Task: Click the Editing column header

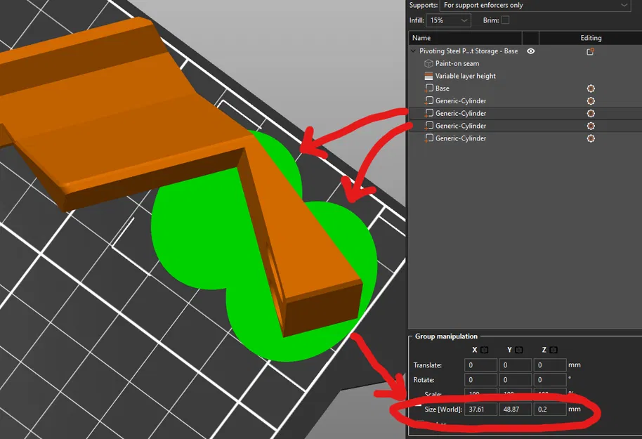Action: (591, 38)
